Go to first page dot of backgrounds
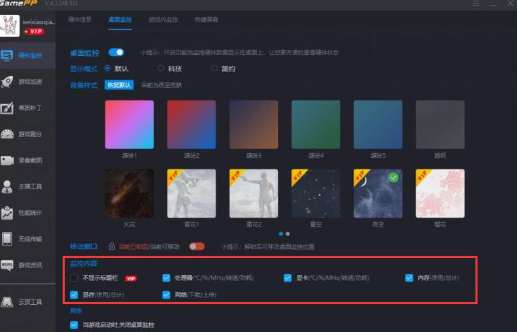The width and height of the screenshot is (517, 332). (281, 234)
